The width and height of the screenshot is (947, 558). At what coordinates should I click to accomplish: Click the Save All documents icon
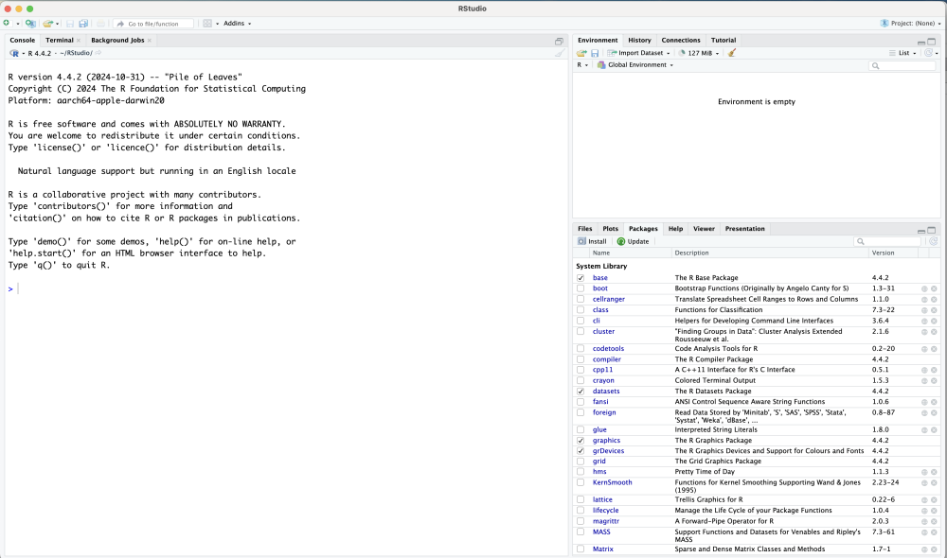(83, 24)
